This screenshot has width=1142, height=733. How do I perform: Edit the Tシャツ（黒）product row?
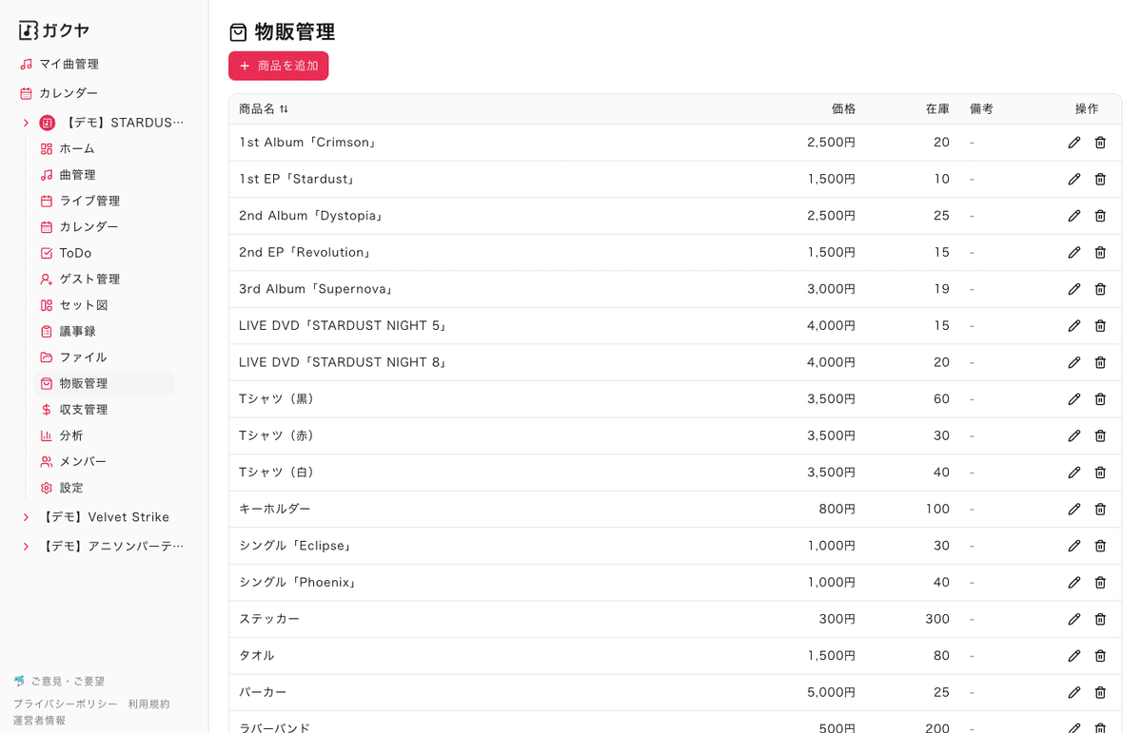click(x=1073, y=399)
